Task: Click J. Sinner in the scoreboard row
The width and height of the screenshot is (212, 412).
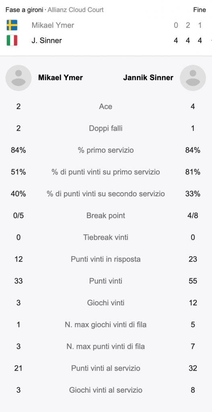Action: pos(47,41)
